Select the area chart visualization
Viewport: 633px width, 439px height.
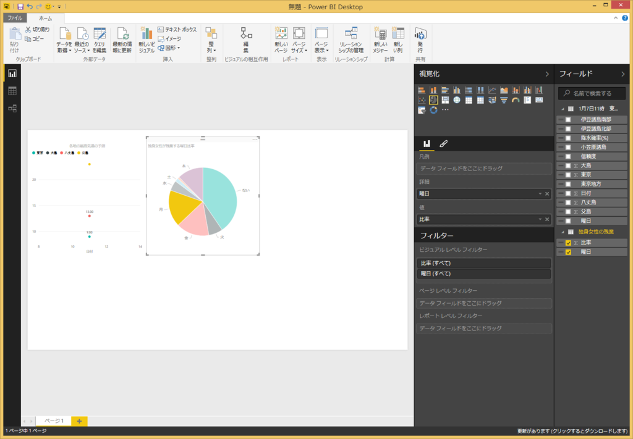point(504,90)
